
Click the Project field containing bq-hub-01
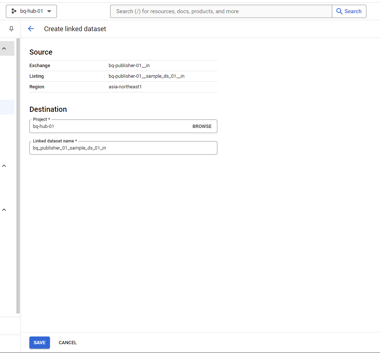123,126
